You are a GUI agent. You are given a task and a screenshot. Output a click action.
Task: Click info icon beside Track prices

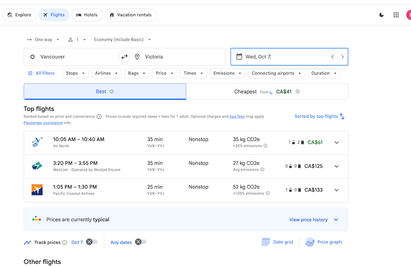tap(65, 242)
